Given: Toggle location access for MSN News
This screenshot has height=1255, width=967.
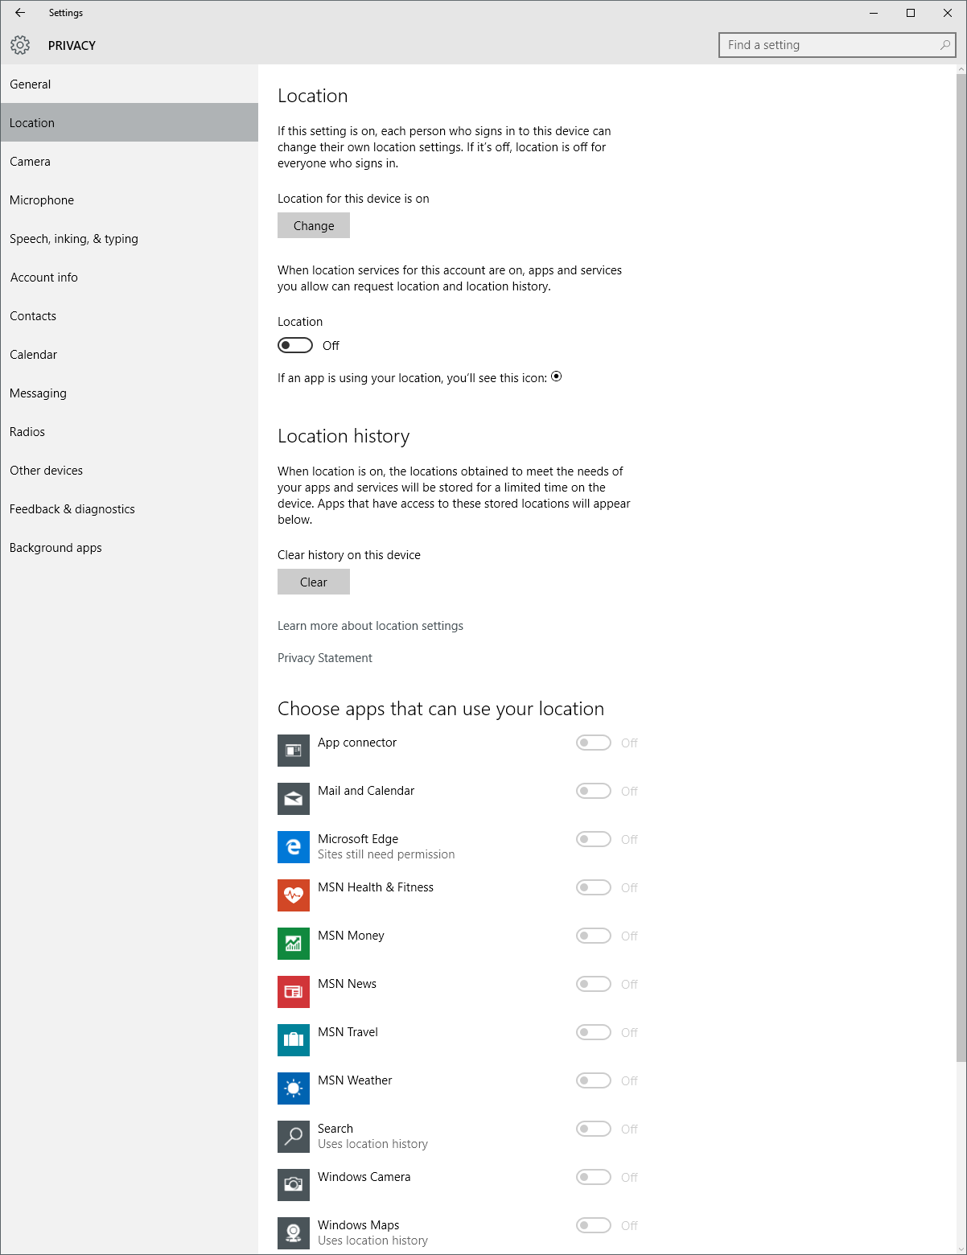Looking at the screenshot, I should [x=594, y=984].
